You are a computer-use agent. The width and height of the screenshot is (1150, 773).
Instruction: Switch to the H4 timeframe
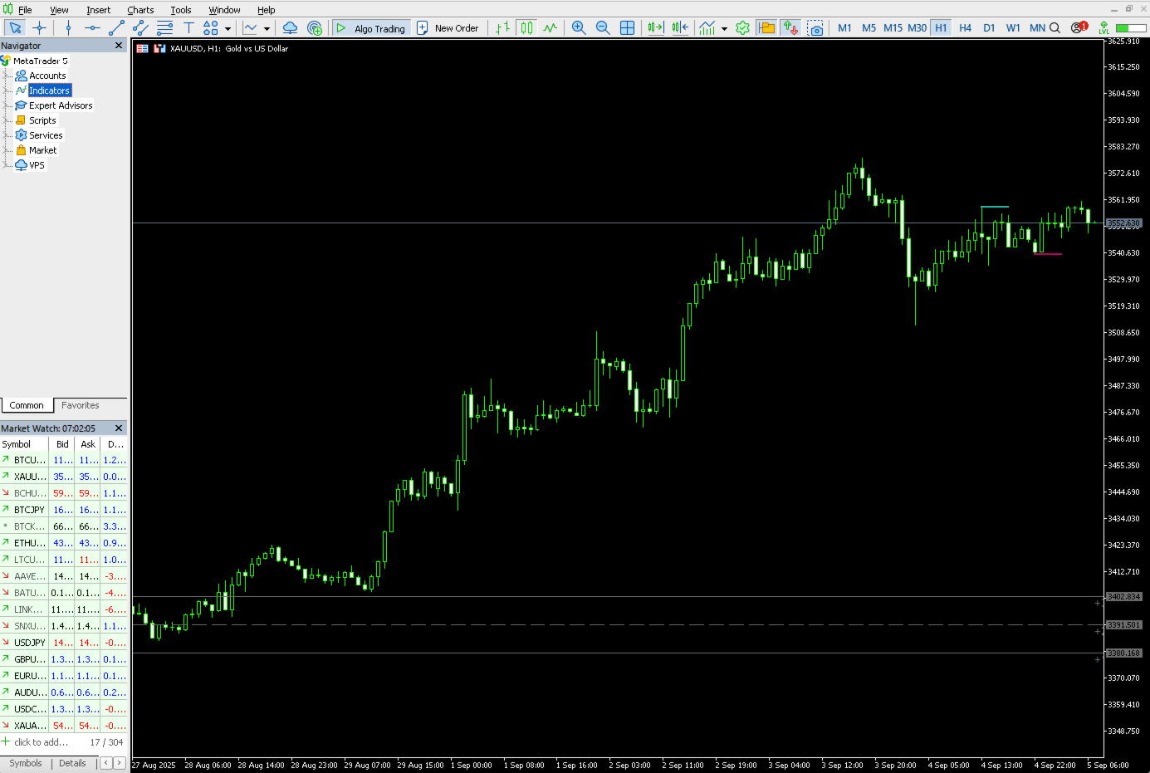pos(965,27)
